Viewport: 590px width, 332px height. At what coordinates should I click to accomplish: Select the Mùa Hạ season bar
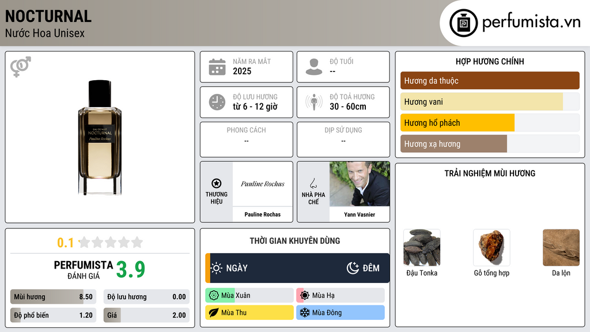pos(340,296)
